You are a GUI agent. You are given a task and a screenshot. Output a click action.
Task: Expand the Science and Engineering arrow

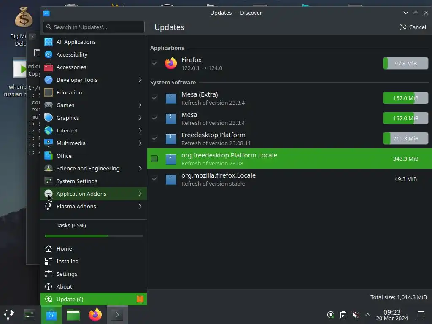[140, 169]
